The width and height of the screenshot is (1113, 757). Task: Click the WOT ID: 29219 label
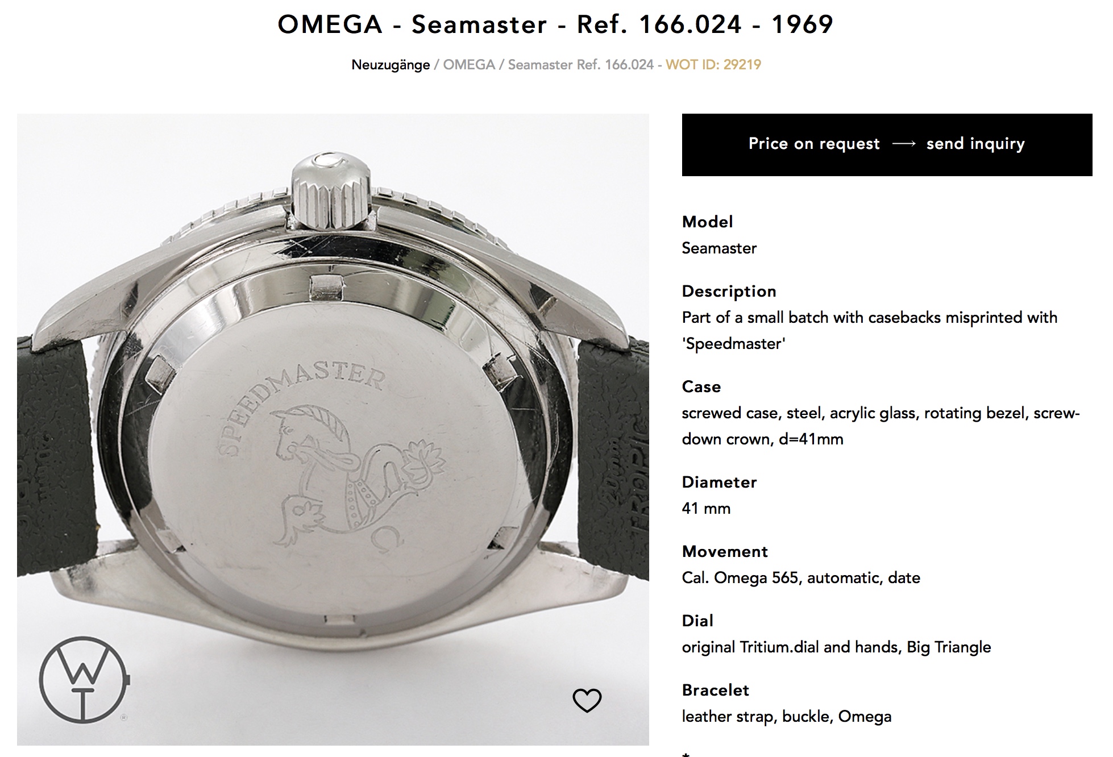[713, 65]
